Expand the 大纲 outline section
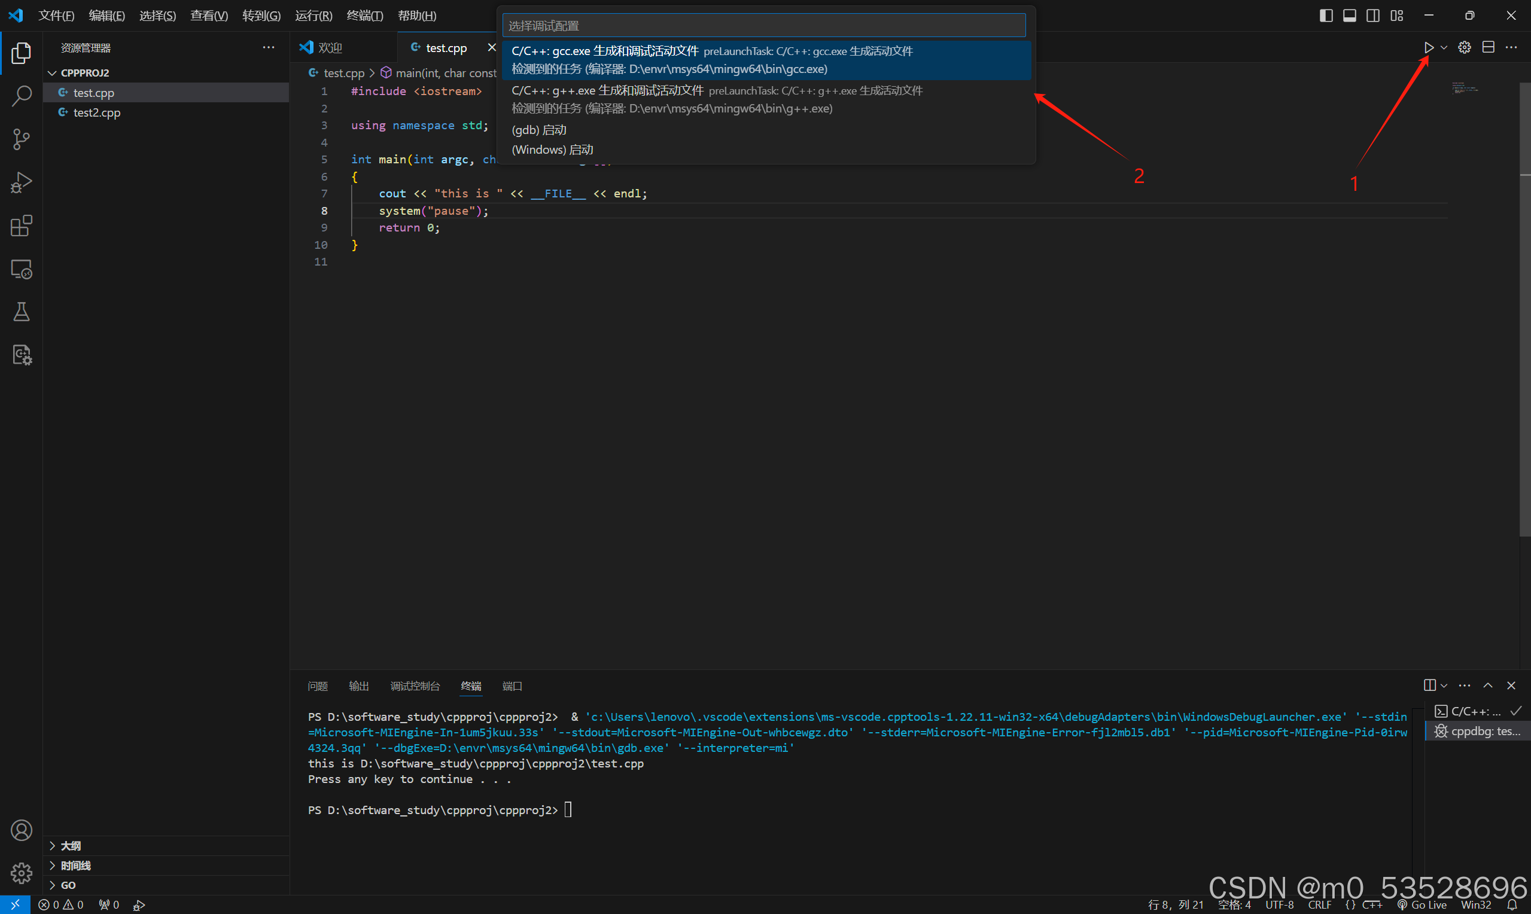 pos(71,846)
